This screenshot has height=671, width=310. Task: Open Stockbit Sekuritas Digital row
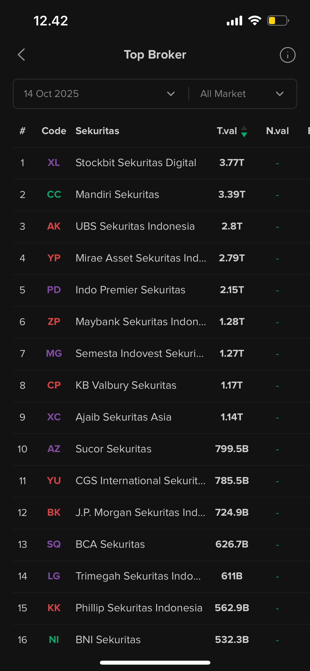click(x=136, y=163)
